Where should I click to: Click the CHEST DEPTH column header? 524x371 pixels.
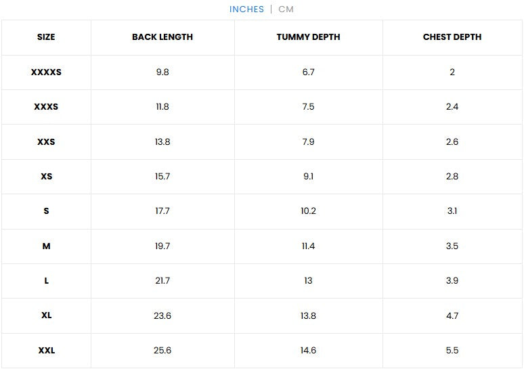(452, 37)
